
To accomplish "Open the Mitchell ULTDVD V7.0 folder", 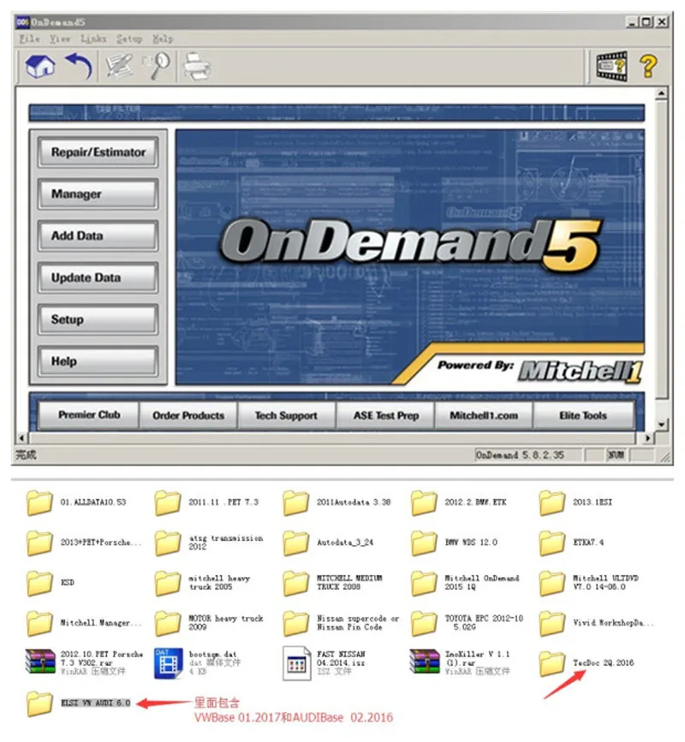I will pos(589,583).
